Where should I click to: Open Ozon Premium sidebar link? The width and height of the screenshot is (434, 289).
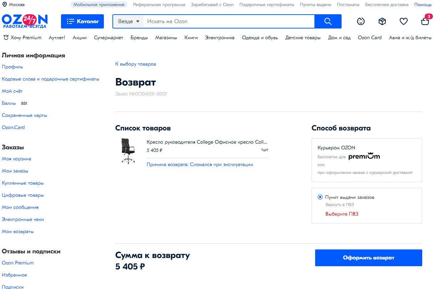click(x=18, y=263)
